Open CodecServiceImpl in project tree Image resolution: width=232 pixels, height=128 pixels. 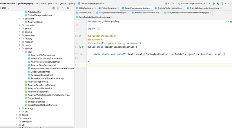point(40,72)
